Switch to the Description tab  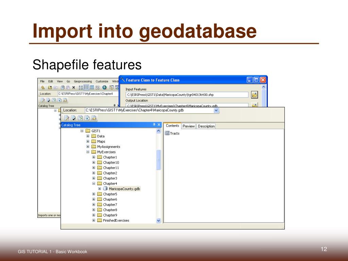tap(206, 126)
